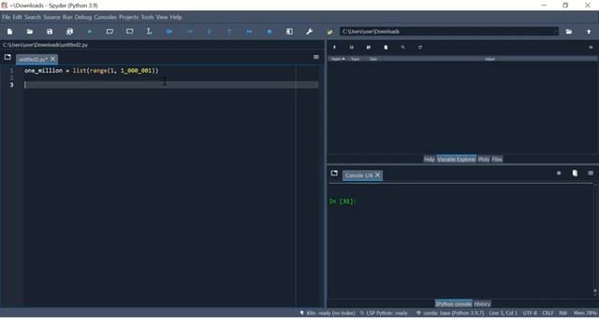Search variable names in Variable Explorer
This screenshot has height=336, width=599.
(x=402, y=48)
